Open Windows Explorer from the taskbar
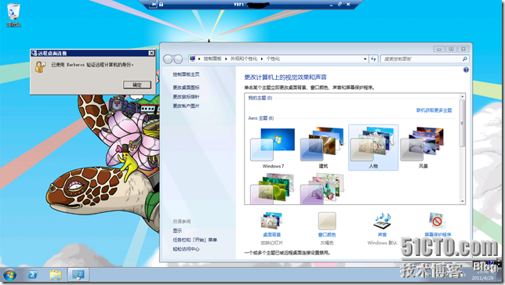Screen dimensions: 505x285 (56, 275)
